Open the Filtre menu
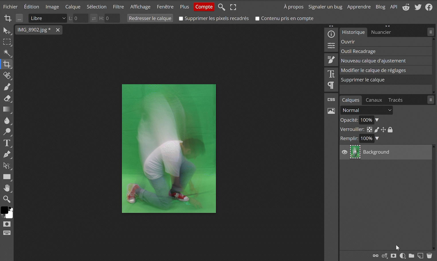Image resolution: width=437 pixels, height=261 pixels. tap(118, 7)
